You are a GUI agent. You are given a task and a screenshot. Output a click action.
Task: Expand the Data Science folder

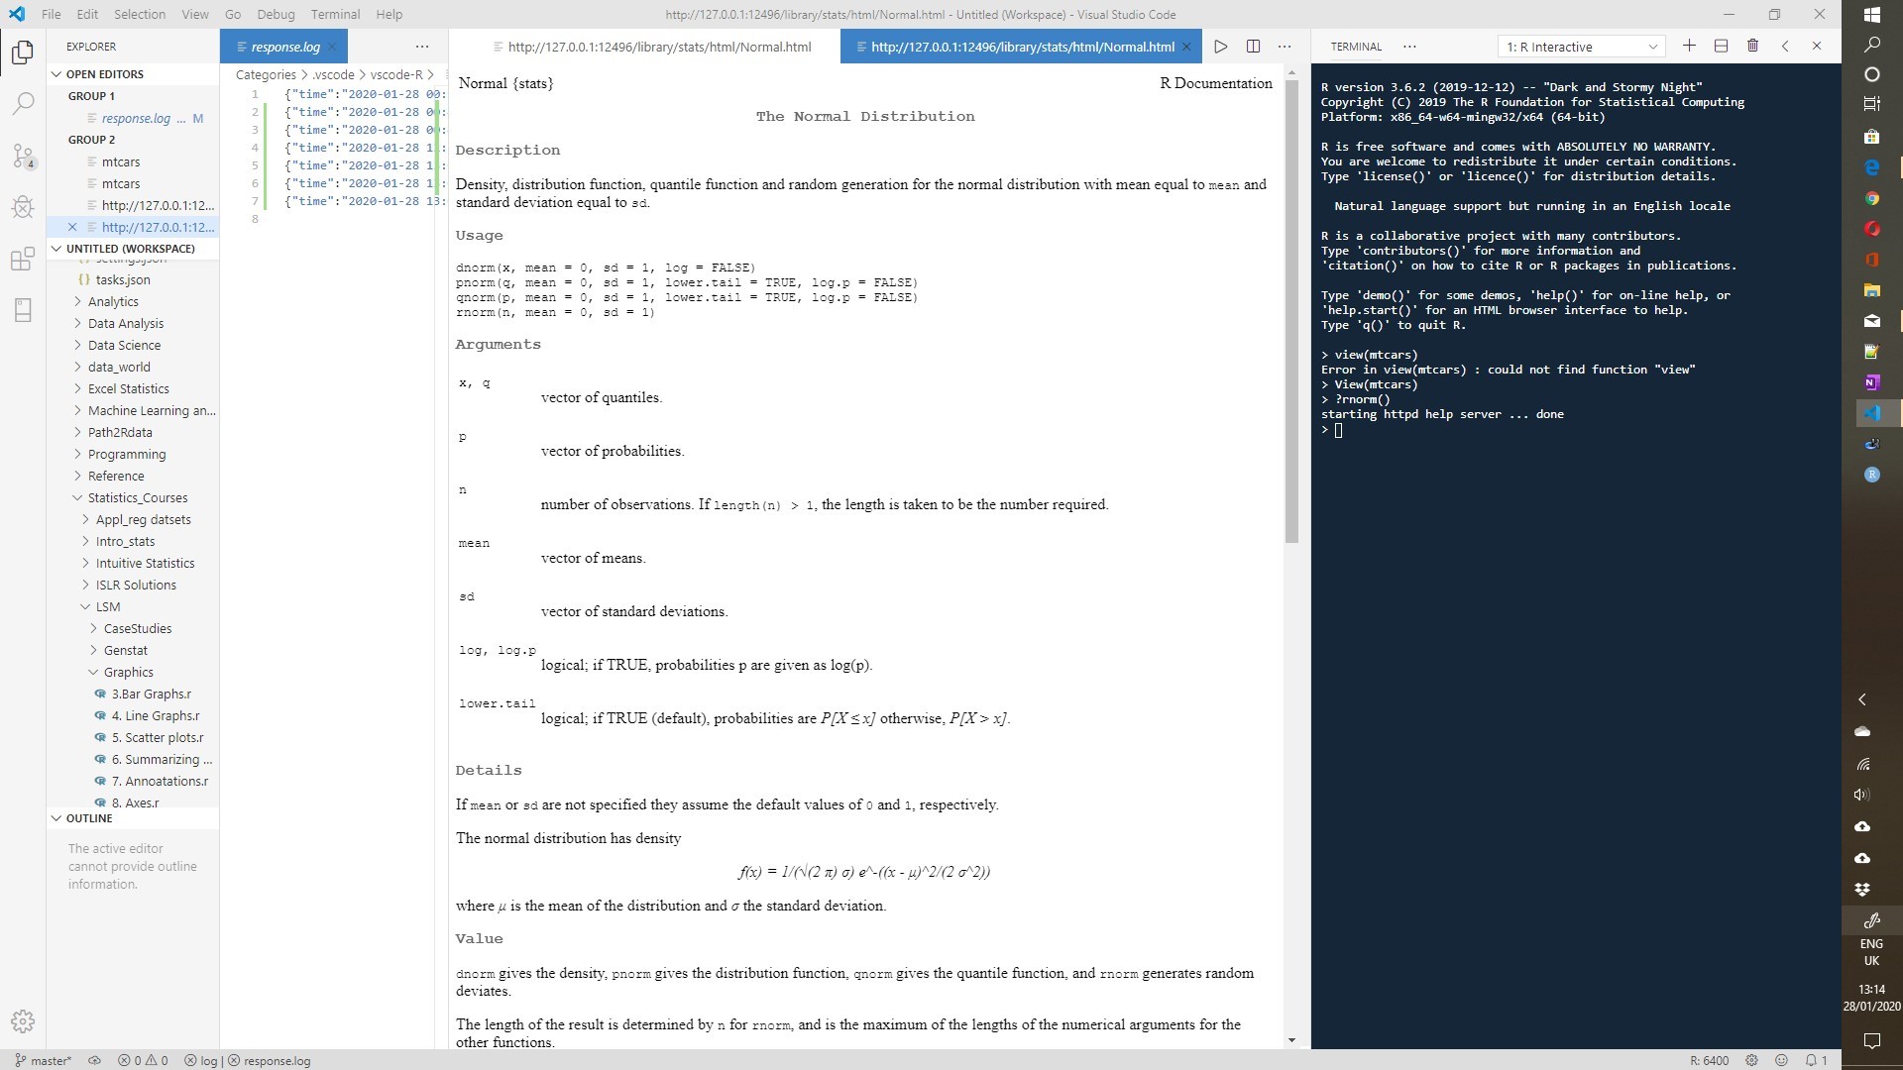point(126,345)
